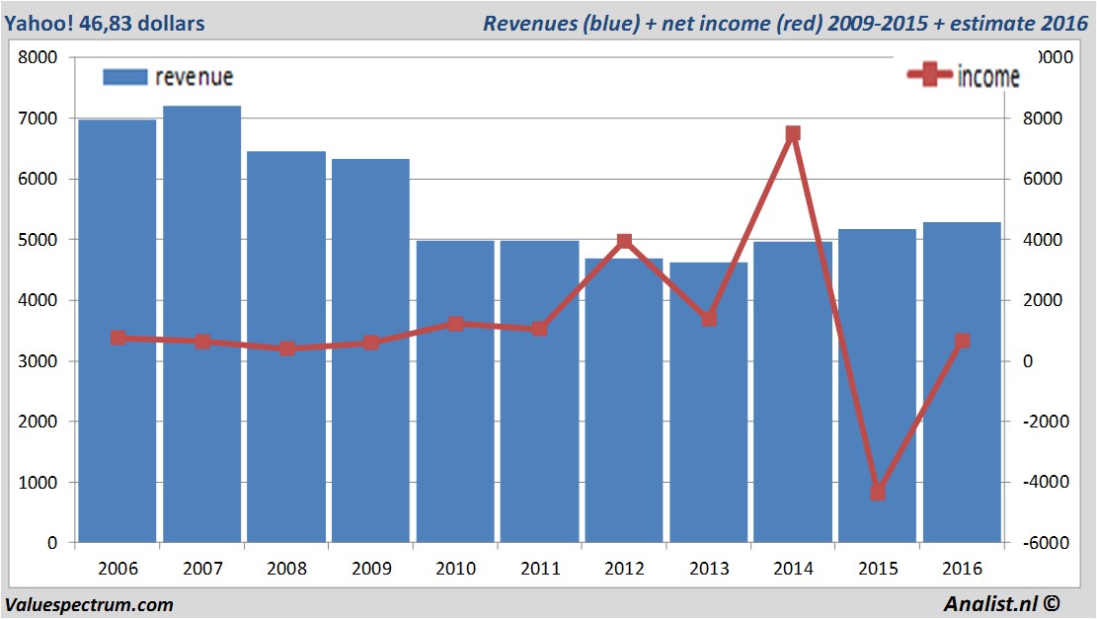
Task: Click the 2010 income data marker
Action: (x=455, y=323)
